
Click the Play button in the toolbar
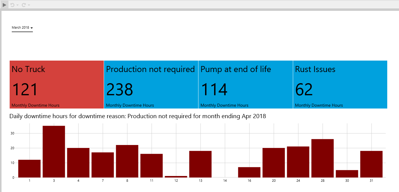coord(4,5)
